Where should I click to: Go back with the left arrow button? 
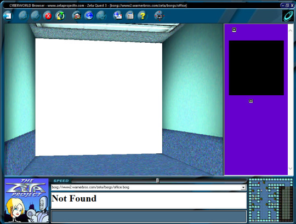pos(24,16)
